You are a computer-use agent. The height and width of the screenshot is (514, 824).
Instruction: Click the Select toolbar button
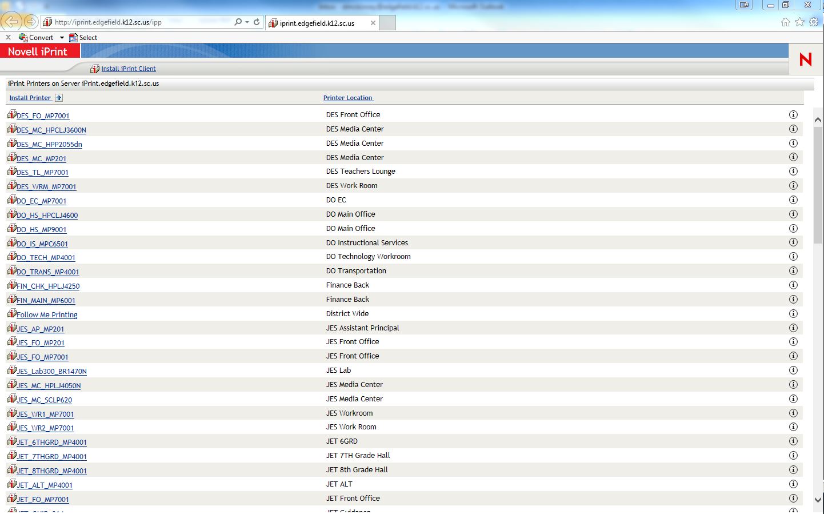[x=83, y=38]
